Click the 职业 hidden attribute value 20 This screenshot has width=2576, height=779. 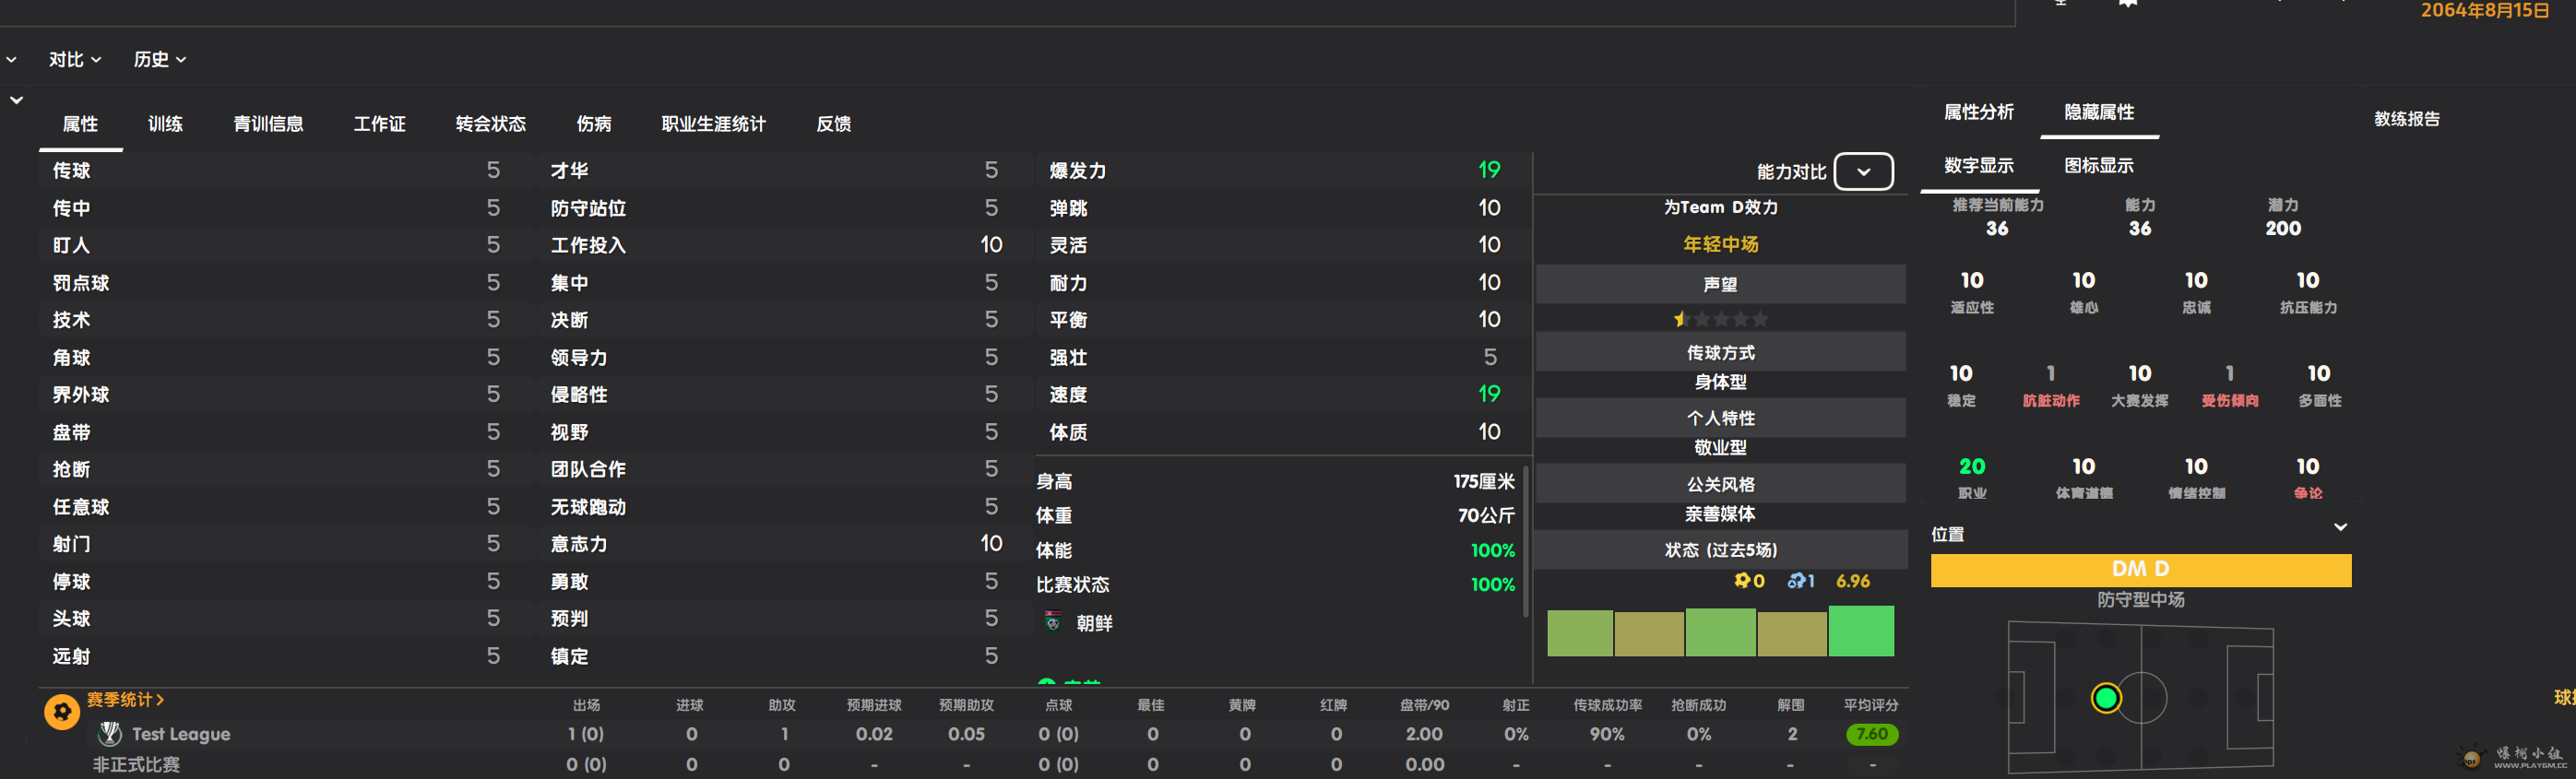pyautogui.click(x=1971, y=466)
